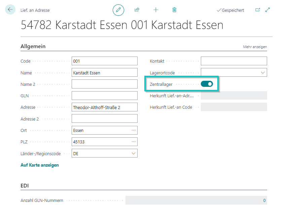The image size is (293, 209).
Task: Collapse the Allgemein section header
Action: click(33, 46)
